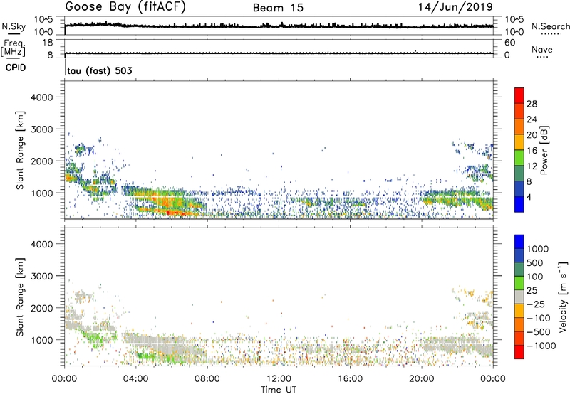This screenshot has height=394, width=570.
Task: Click the 'N.Search' legend label
Action: click(550, 26)
